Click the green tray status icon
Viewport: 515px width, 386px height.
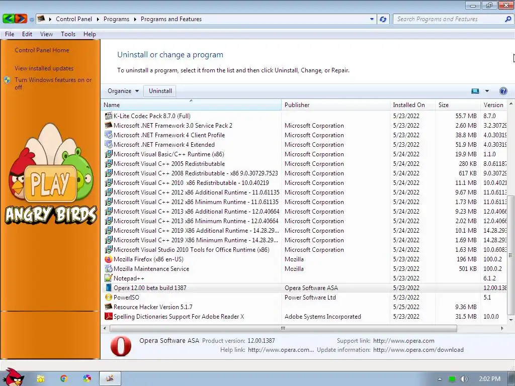coord(452,379)
